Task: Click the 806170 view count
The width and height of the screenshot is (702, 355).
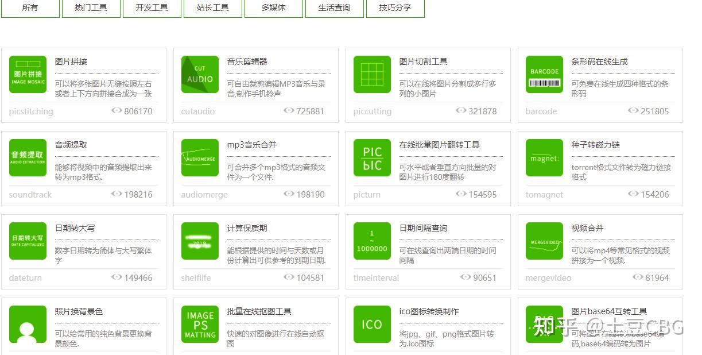Action: pos(138,111)
